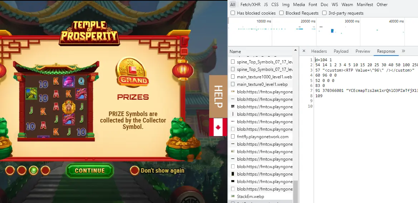
Task: Filter requests by Manifest
Action: coord(365,5)
